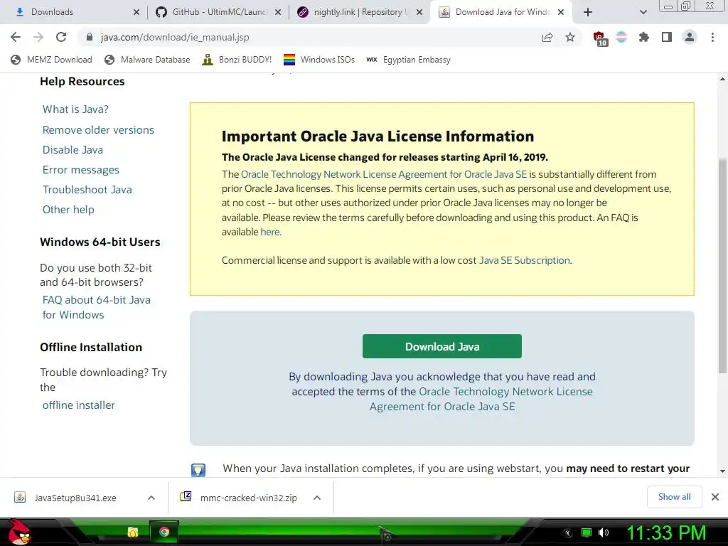Open the mmc-cracked-win32.zip downloaded file
This screenshot has height=546, width=728.
pos(239,498)
